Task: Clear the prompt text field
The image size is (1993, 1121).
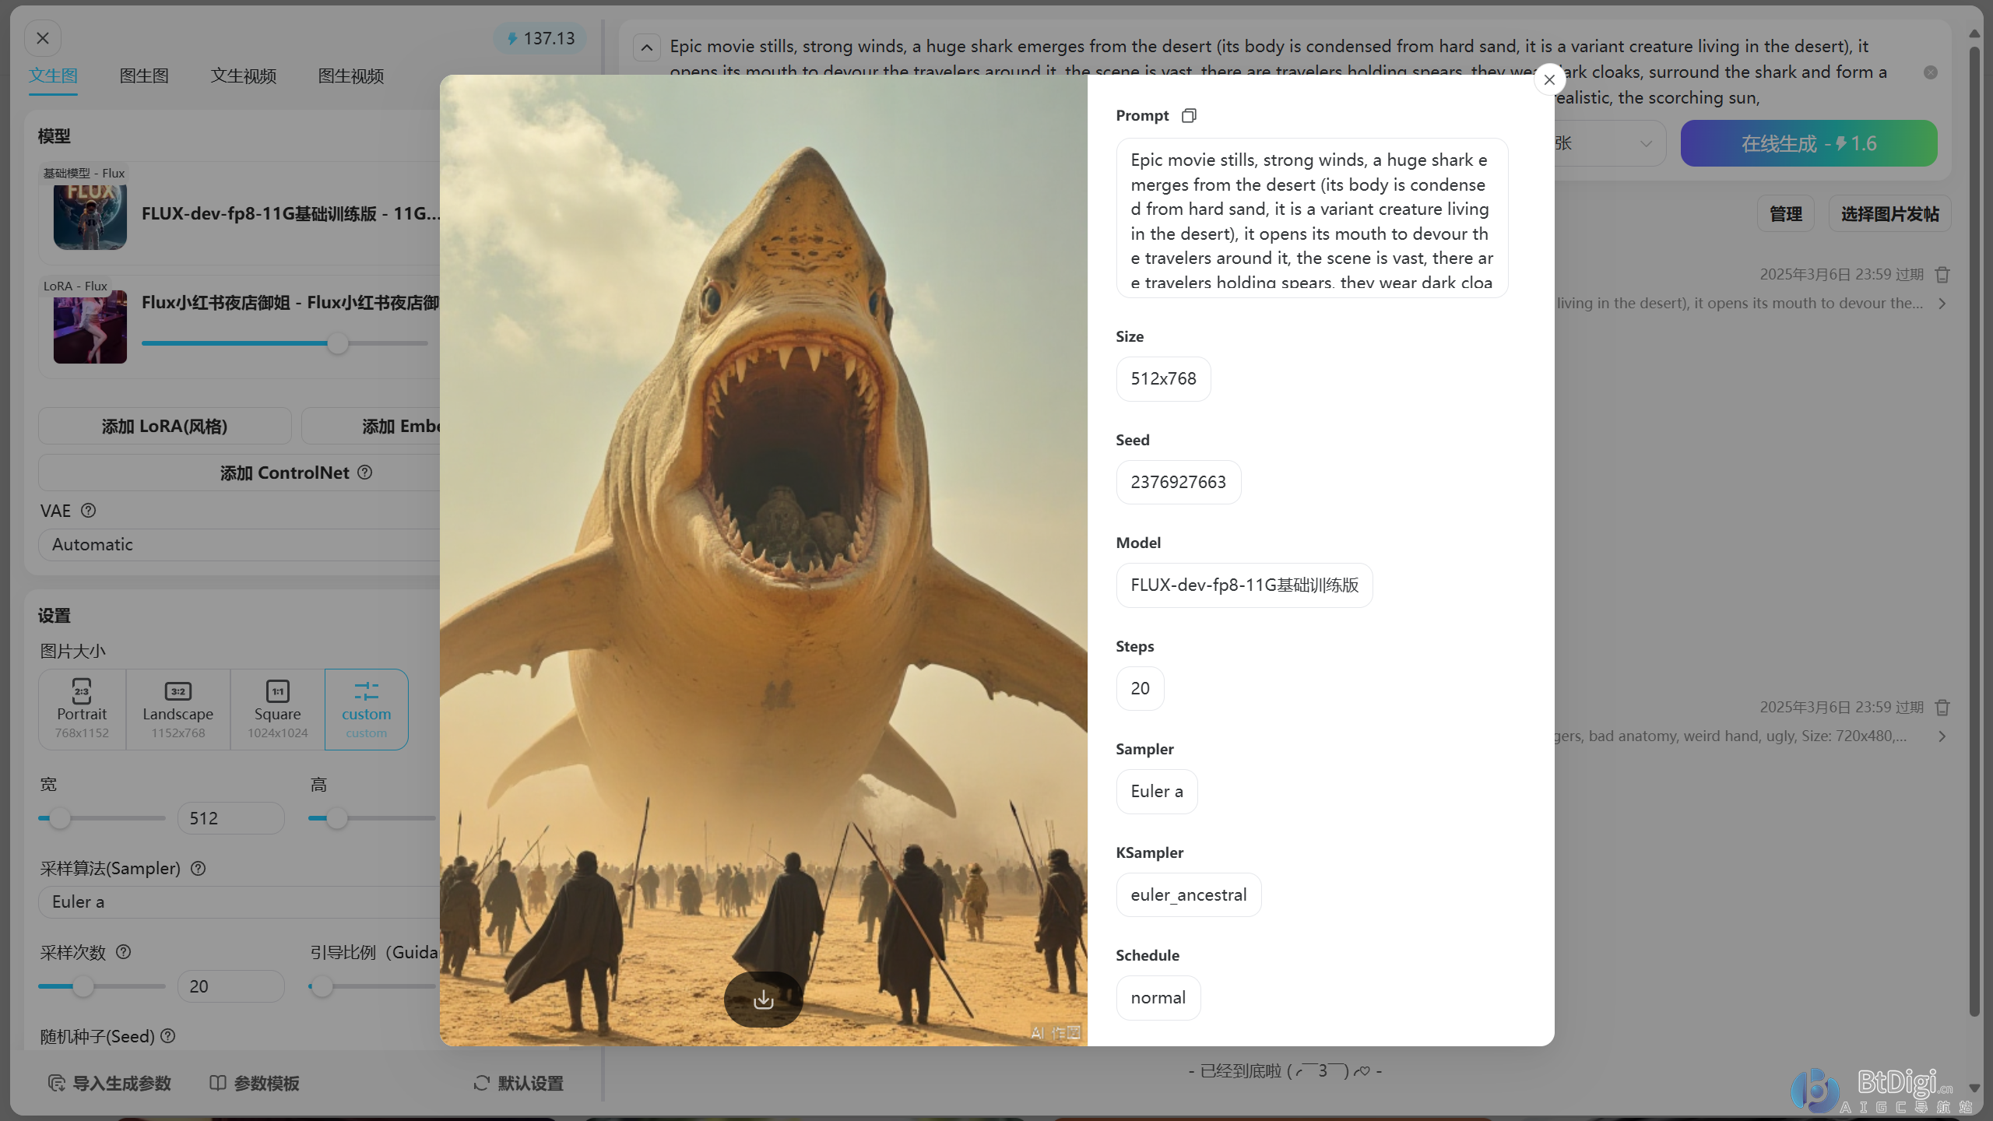Action: pyautogui.click(x=1931, y=72)
